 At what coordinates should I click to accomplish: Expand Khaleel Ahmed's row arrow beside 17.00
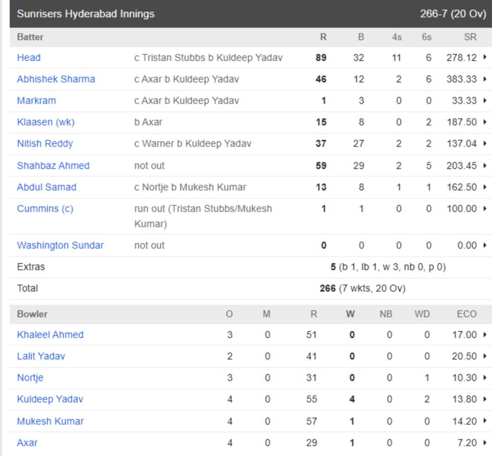[x=485, y=334]
